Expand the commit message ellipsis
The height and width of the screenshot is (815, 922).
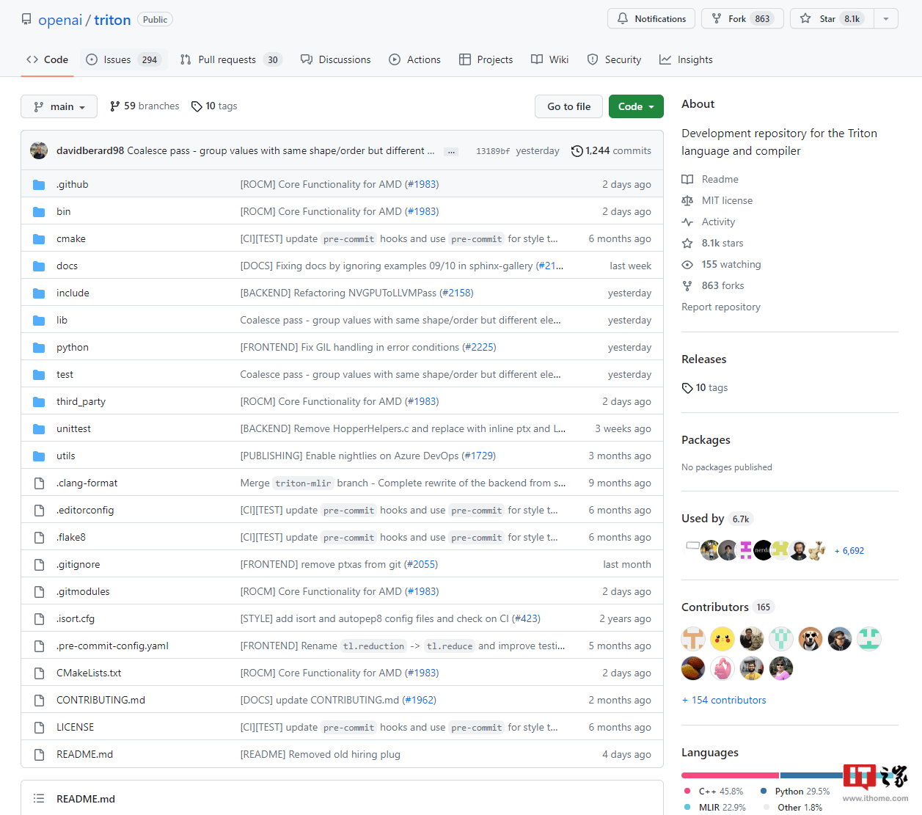[451, 151]
